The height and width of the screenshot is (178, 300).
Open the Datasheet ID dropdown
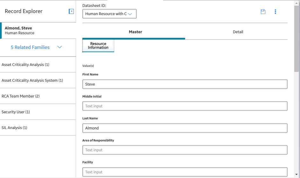[x=109, y=14]
